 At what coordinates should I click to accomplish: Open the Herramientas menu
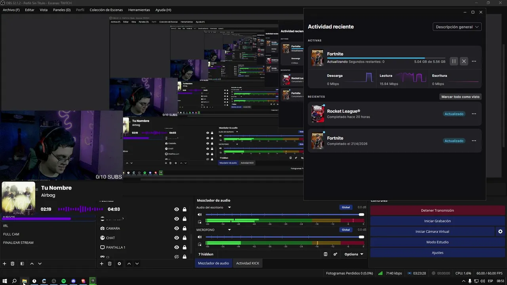point(139,10)
